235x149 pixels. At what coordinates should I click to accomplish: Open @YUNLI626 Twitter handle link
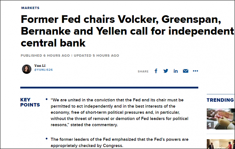44,70
